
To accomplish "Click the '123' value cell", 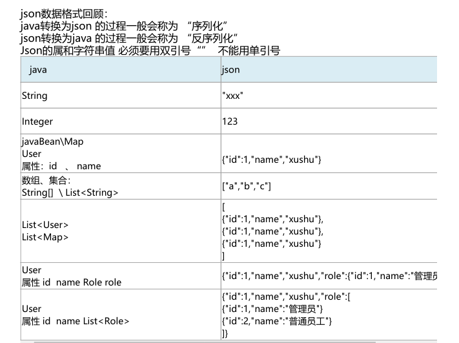I will click(x=329, y=121).
